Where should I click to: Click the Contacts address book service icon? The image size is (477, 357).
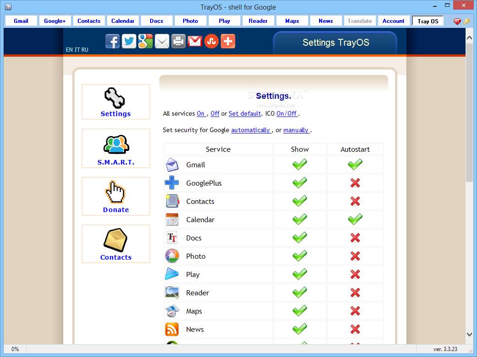point(172,201)
